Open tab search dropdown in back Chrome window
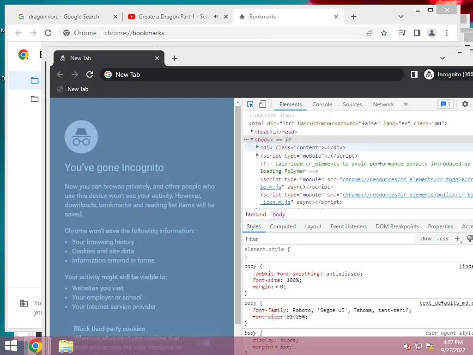 click(x=400, y=17)
